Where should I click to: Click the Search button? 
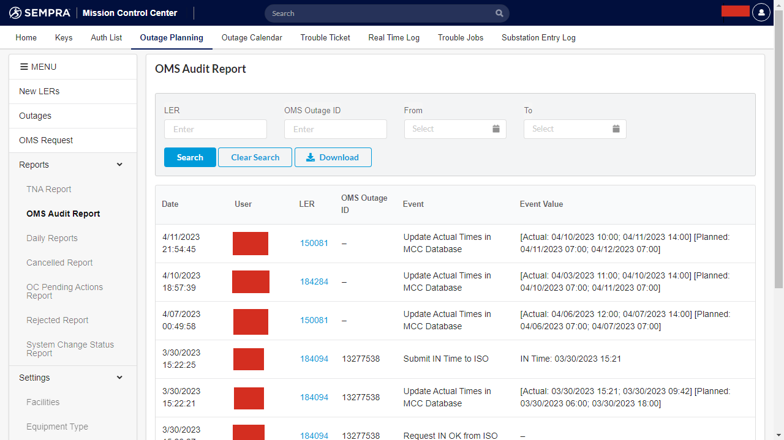click(190, 157)
